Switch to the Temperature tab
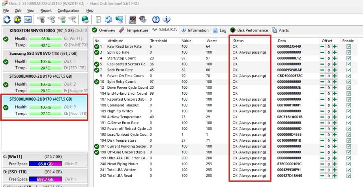This screenshot has width=363, height=187. pos(134,30)
